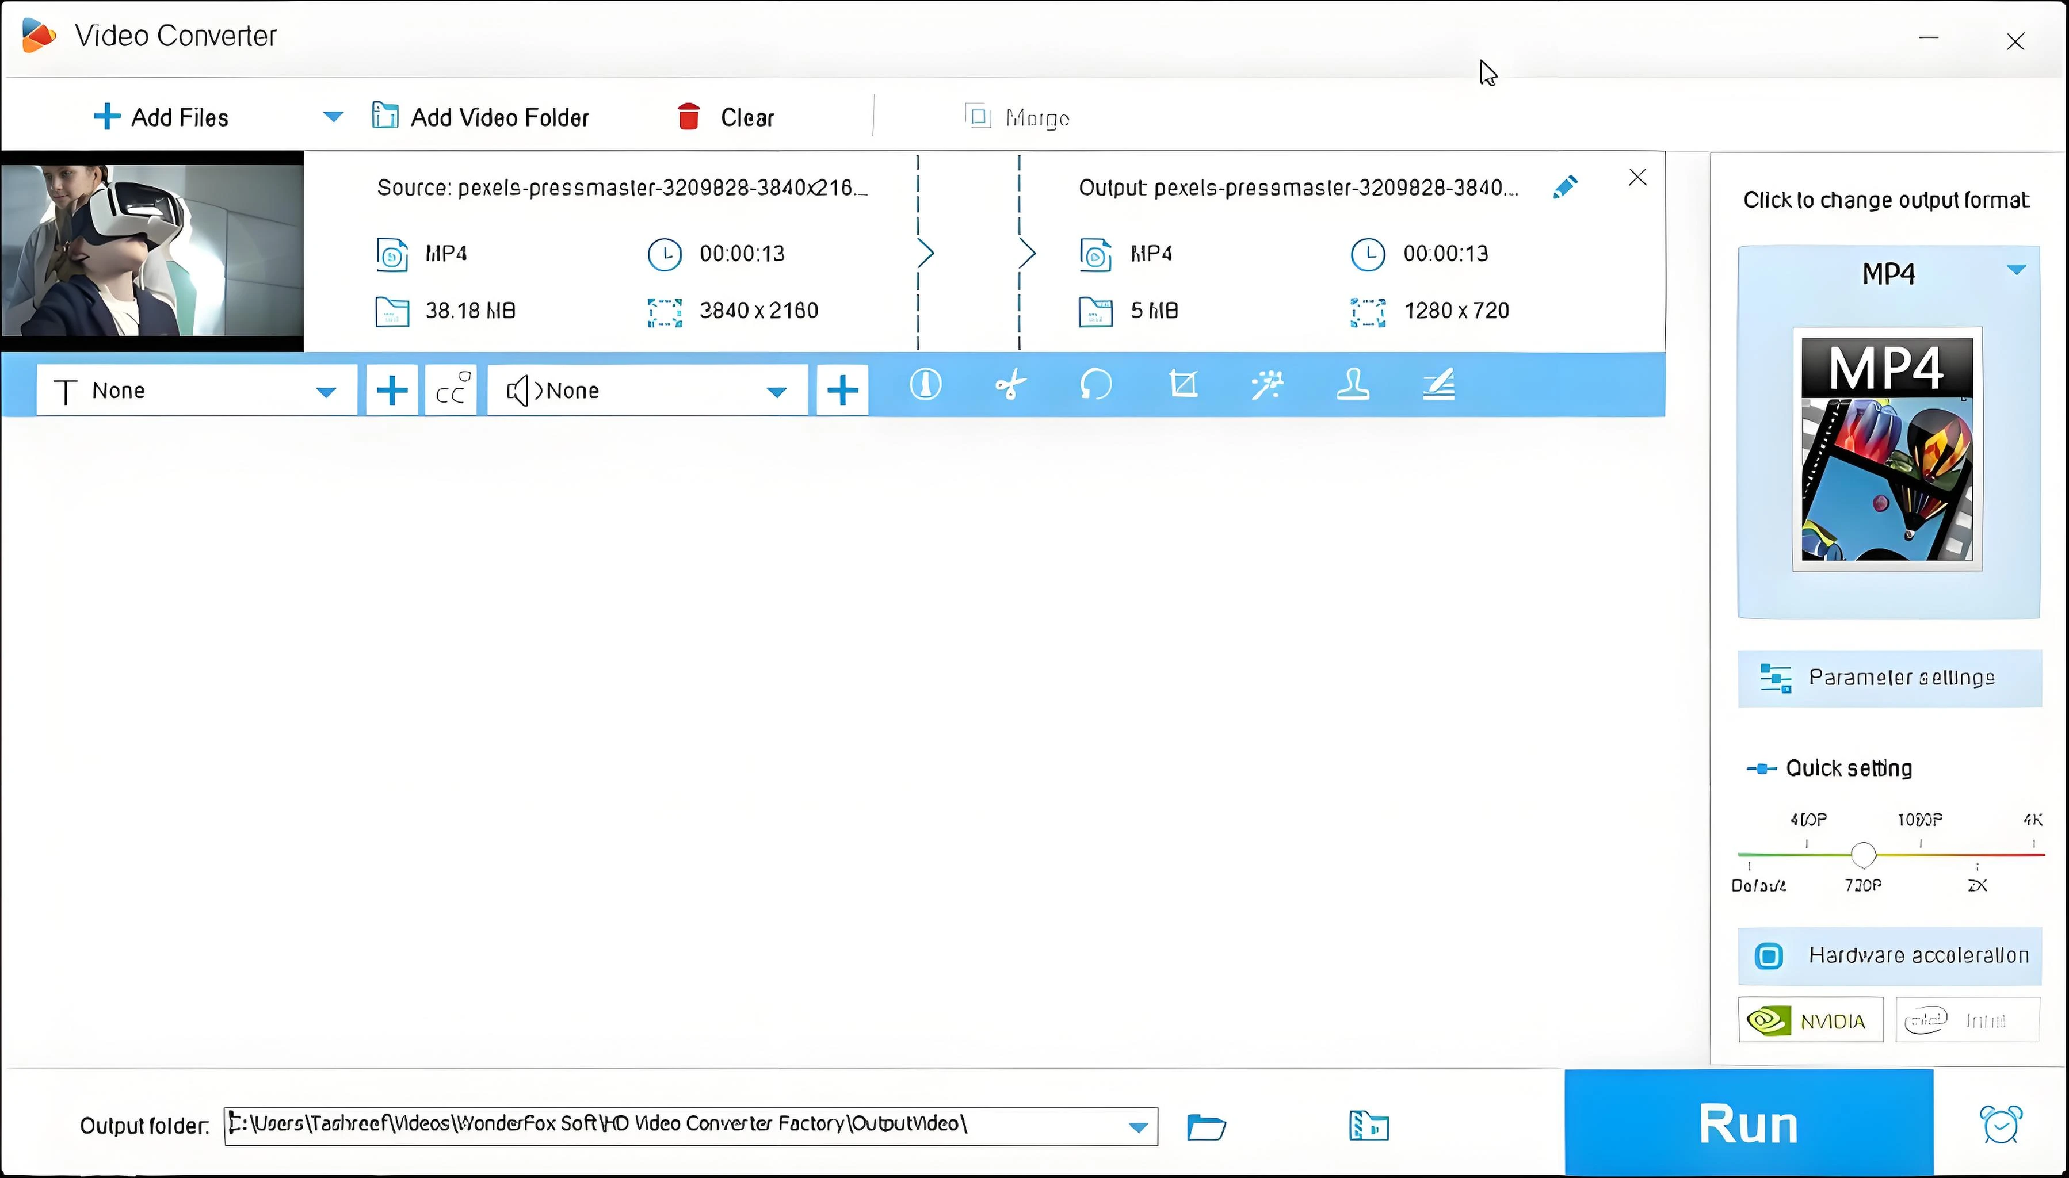Remove the video item with X
Image resolution: width=2069 pixels, height=1178 pixels.
1637,177
